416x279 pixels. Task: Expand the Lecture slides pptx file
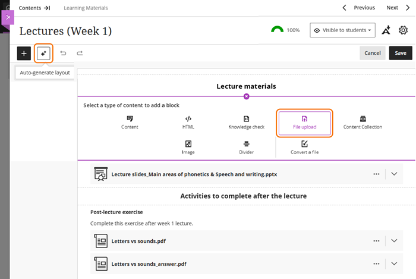[394, 174]
